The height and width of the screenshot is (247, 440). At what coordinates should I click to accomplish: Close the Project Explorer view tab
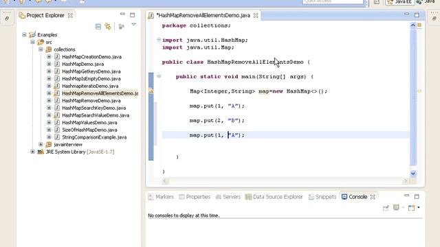click(70, 15)
